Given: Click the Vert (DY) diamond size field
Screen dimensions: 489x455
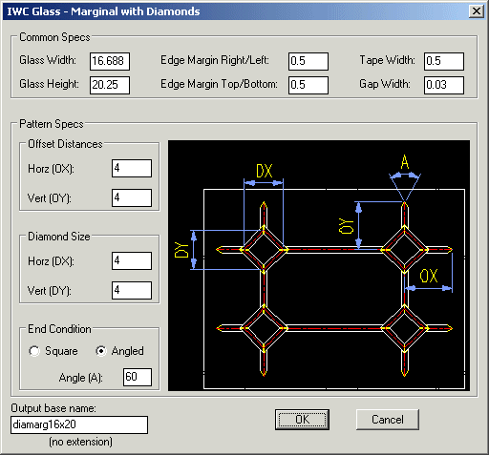Looking at the screenshot, I should 132,290.
